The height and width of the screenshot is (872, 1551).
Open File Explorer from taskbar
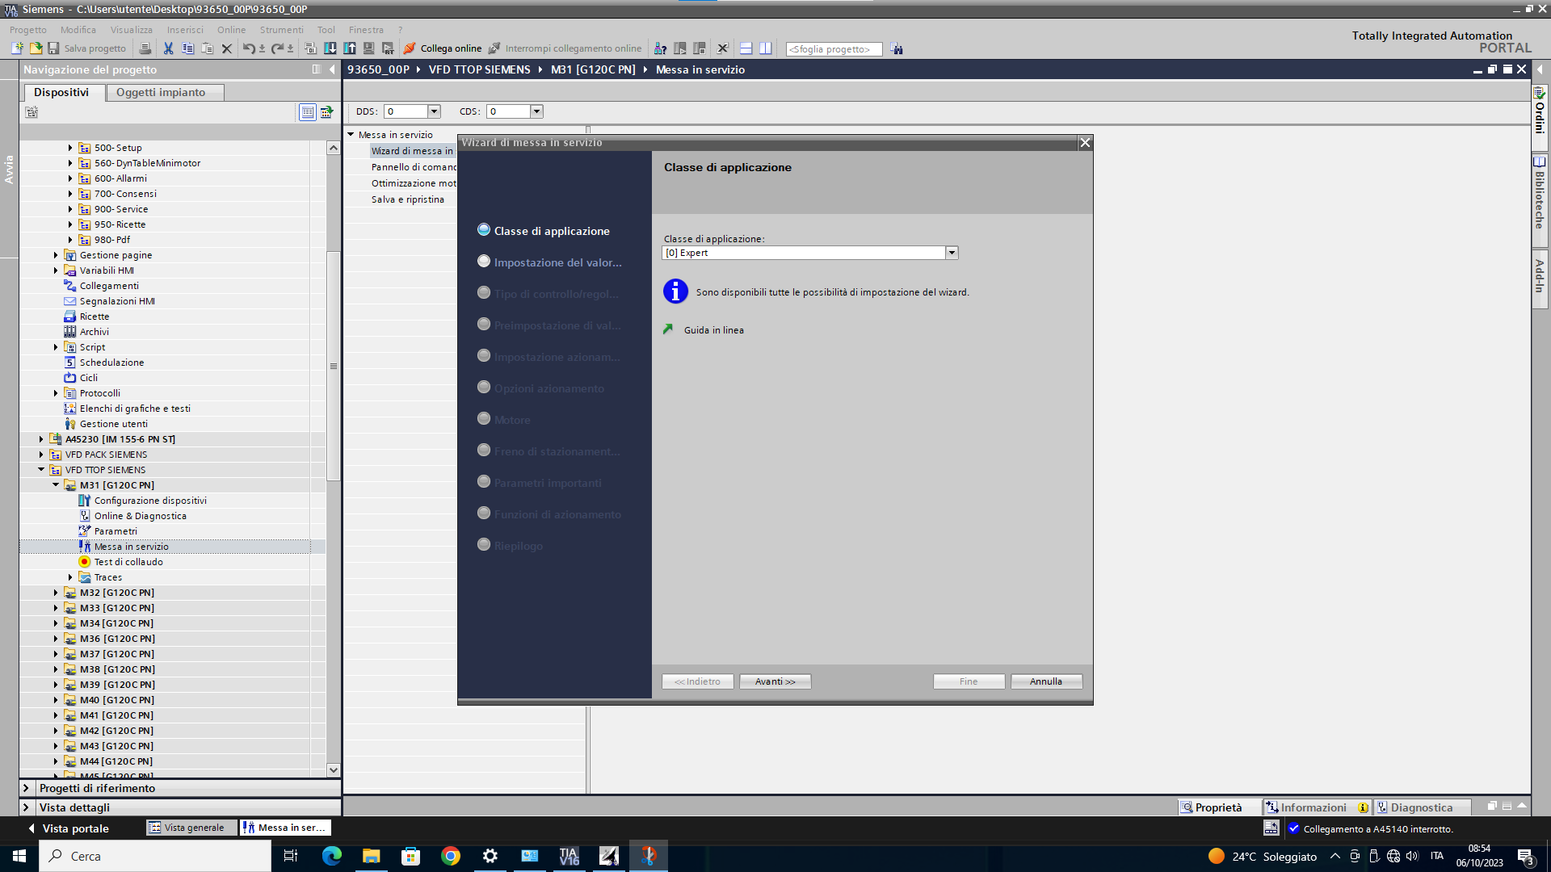click(372, 856)
